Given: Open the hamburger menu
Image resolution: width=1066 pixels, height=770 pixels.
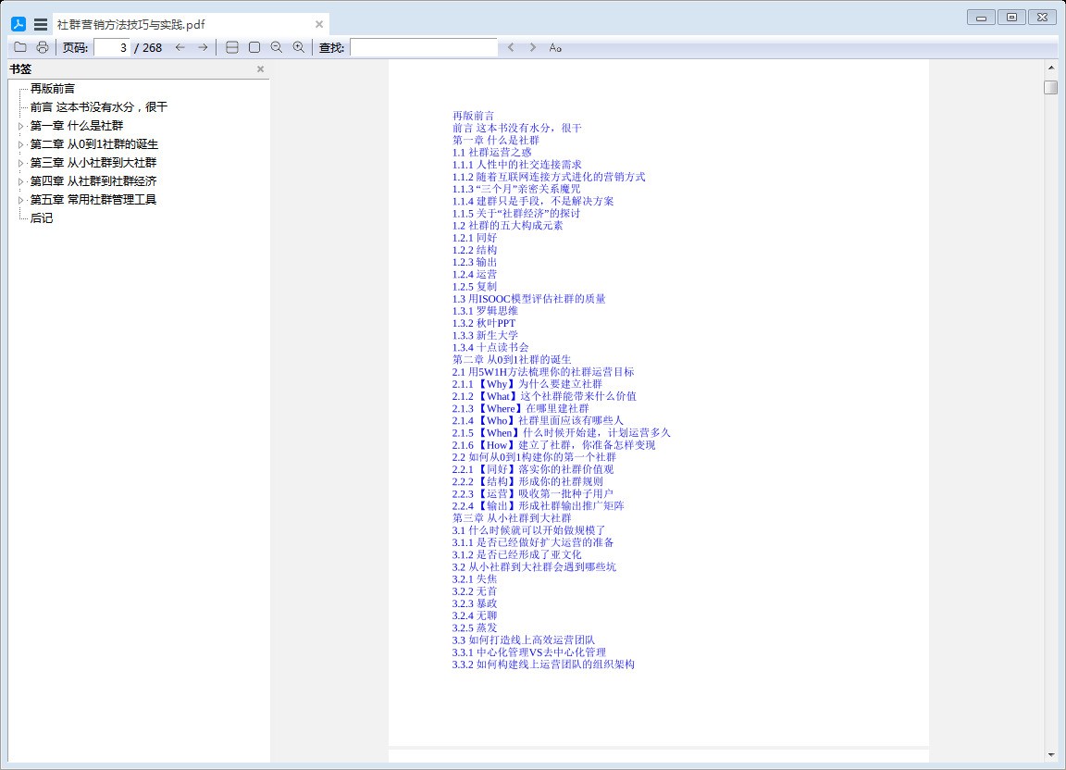Looking at the screenshot, I should pyautogui.click(x=41, y=24).
